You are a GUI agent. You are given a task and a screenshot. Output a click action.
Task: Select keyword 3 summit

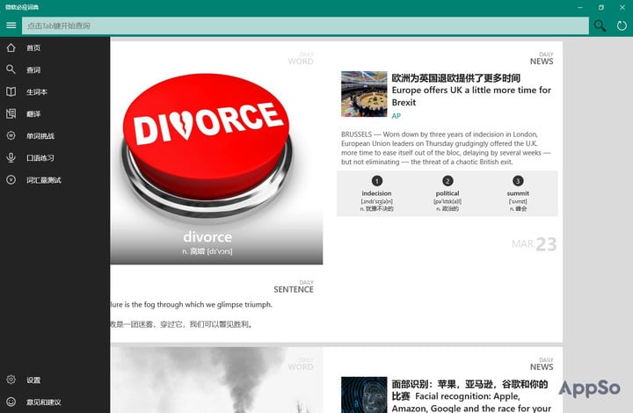[518, 193]
